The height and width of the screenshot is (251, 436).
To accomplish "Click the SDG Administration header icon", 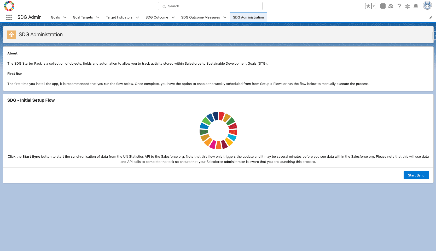I will pos(11,35).
